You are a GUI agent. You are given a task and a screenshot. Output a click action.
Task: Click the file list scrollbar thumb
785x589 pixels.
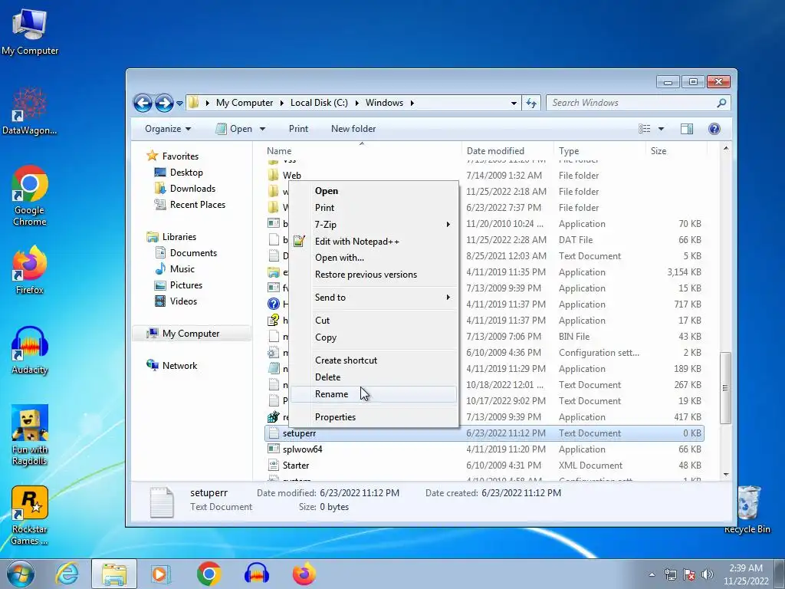pyautogui.click(x=725, y=387)
